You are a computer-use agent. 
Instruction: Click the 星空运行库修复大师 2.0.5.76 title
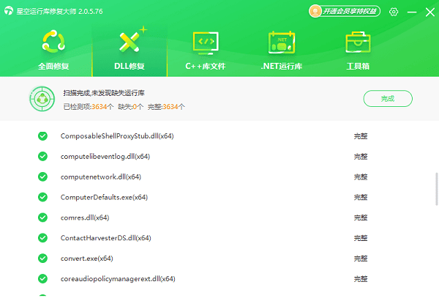pos(59,12)
